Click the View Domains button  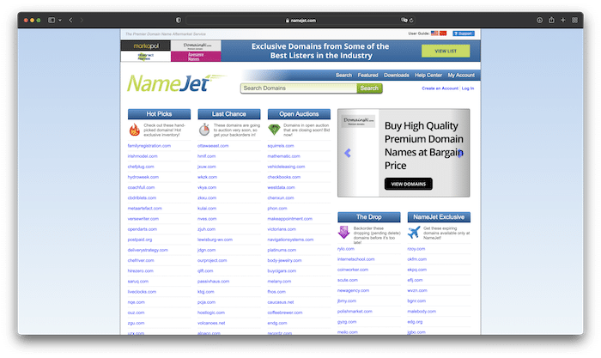pos(409,184)
